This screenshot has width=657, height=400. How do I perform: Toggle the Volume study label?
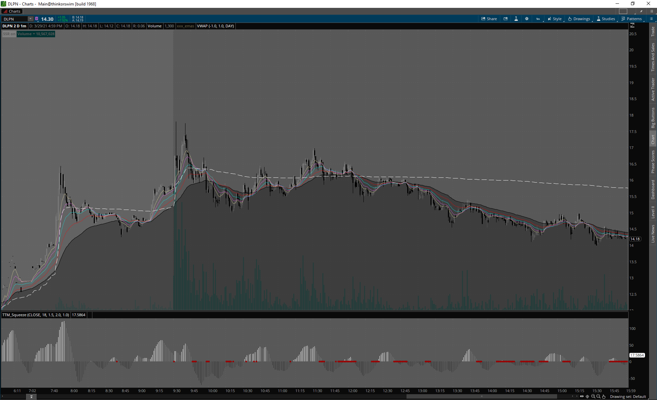(154, 26)
